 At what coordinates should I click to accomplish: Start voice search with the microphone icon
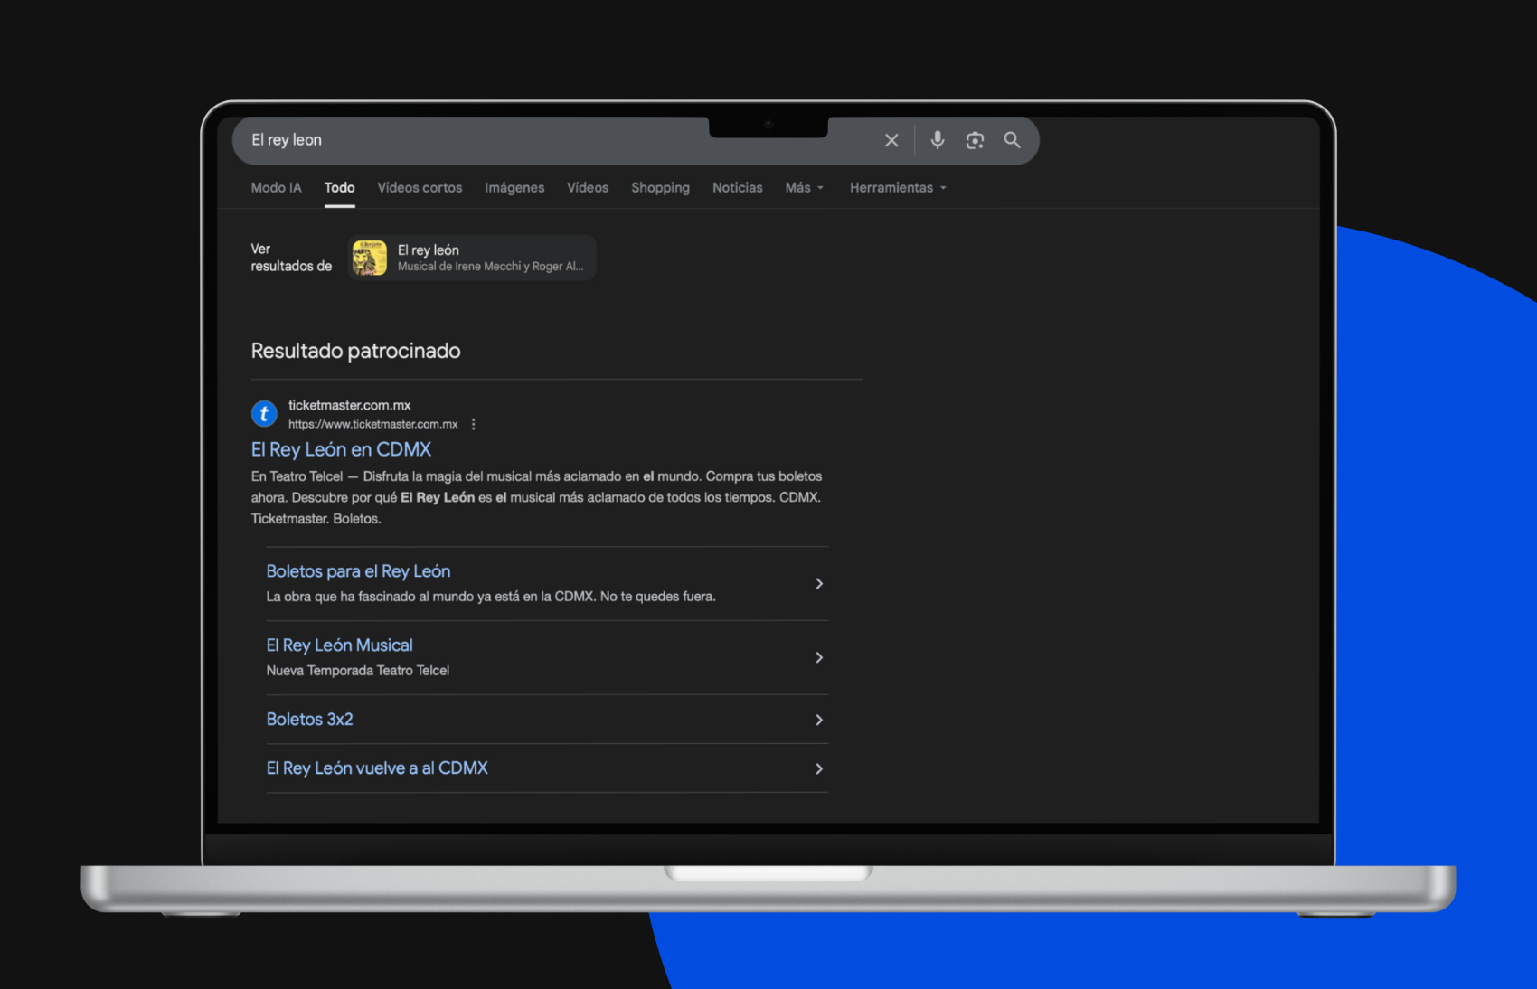[x=938, y=140]
